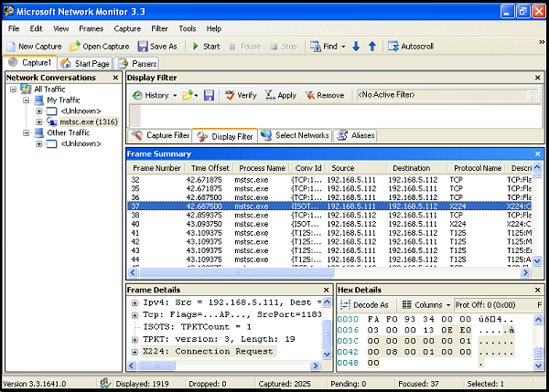Click the History filter icon

[x=137, y=95]
